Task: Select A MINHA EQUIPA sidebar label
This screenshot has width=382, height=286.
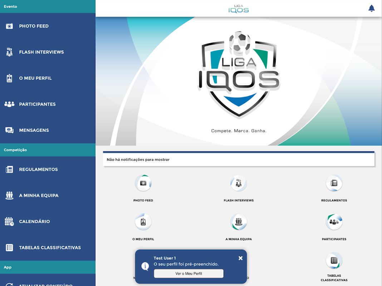Action: tap(39, 196)
